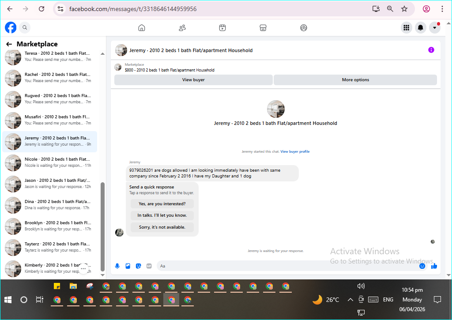Open the Video/Reels icon in top navigation
The image size is (452, 320).
click(222, 28)
